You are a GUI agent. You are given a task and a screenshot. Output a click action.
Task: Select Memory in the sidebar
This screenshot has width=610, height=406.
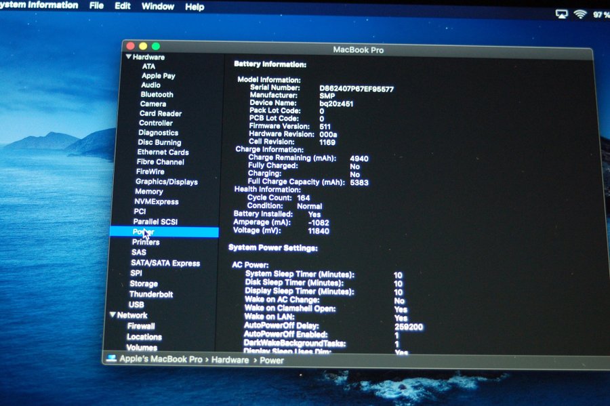click(149, 191)
